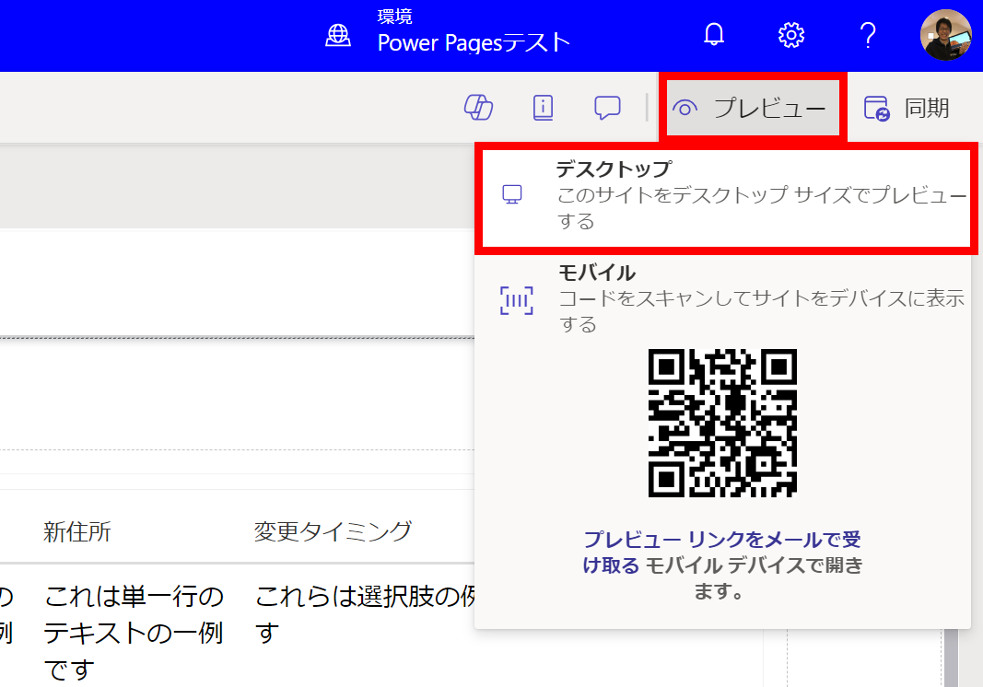Image resolution: width=983 pixels, height=687 pixels.
Task: Select environment name Power Pagesテスト
Action: pyautogui.click(x=474, y=42)
